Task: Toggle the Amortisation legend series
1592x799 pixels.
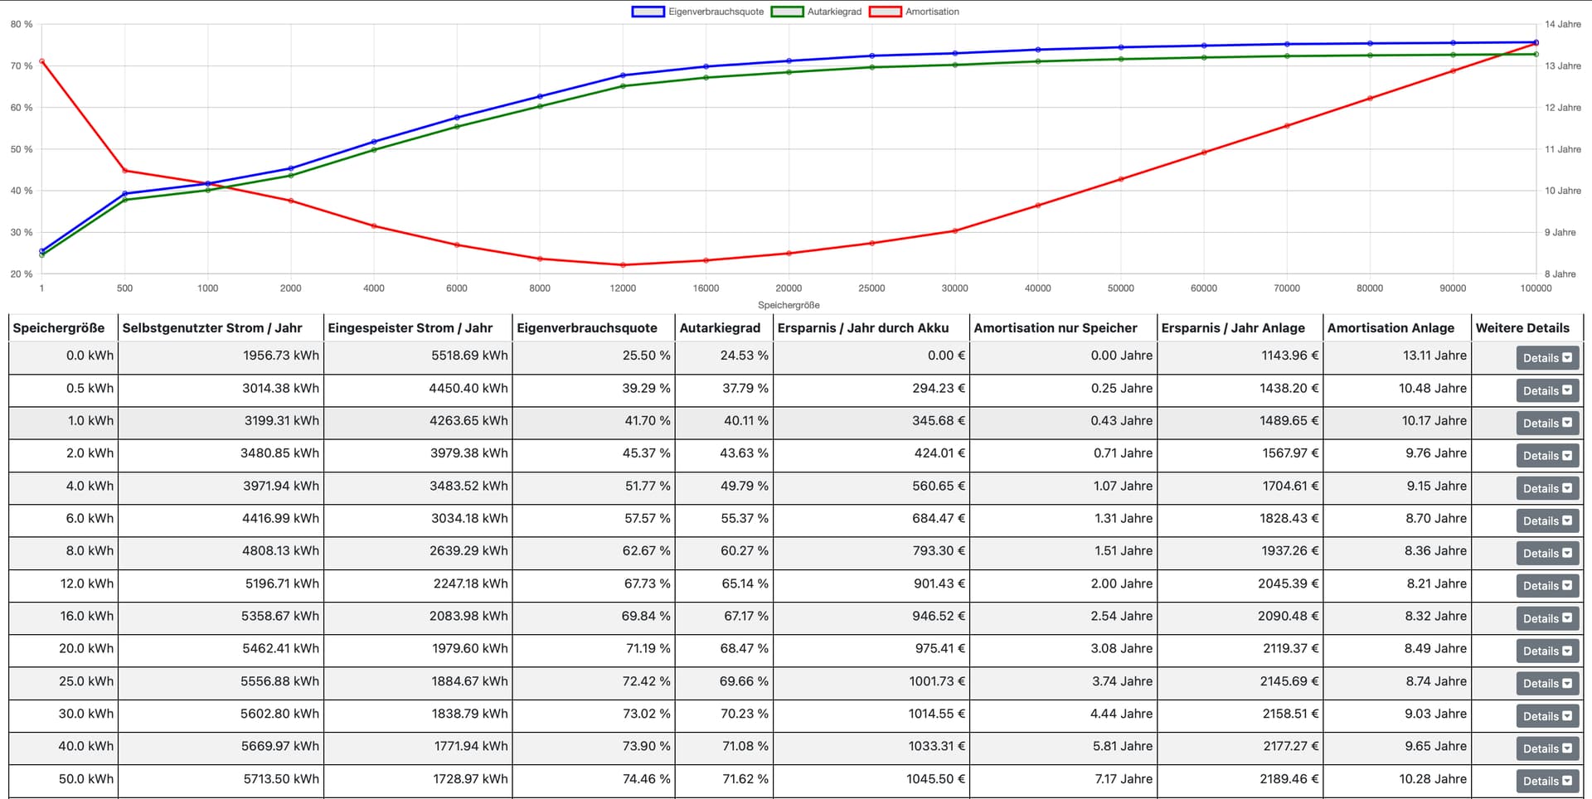Action: [x=931, y=12]
